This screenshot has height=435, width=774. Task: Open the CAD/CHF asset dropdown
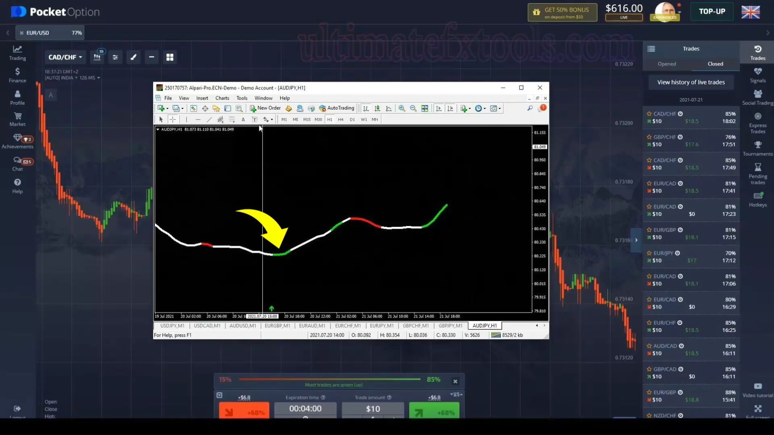pyautogui.click(x=65, y=57)
